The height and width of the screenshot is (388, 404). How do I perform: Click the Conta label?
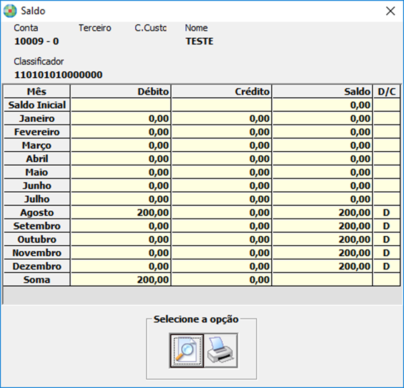26,28
